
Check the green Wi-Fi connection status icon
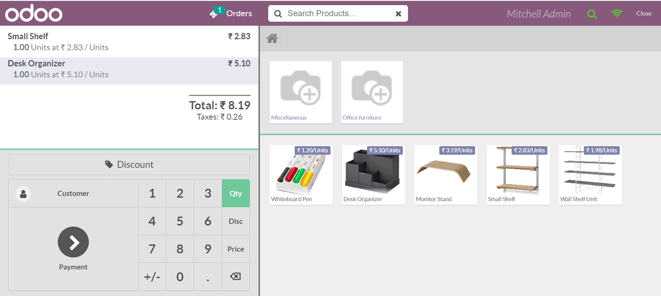617,14
